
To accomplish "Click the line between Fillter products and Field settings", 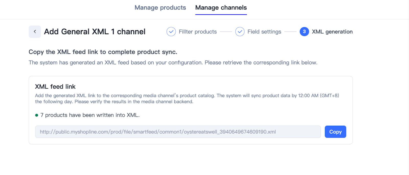I will 226,32.
